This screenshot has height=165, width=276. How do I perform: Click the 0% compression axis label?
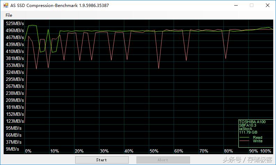coord(28,151)
